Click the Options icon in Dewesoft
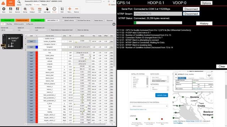Viewport: 227px width, 127px height. pos(110,5)
